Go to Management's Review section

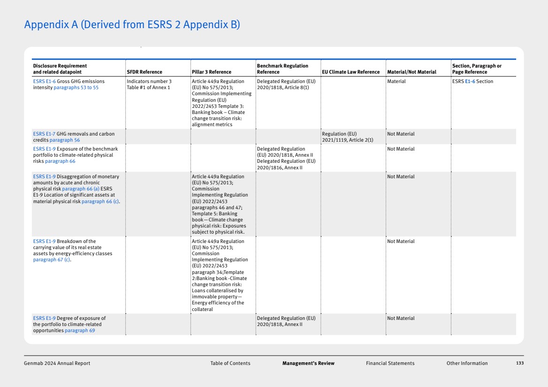[x=308, y=363]
